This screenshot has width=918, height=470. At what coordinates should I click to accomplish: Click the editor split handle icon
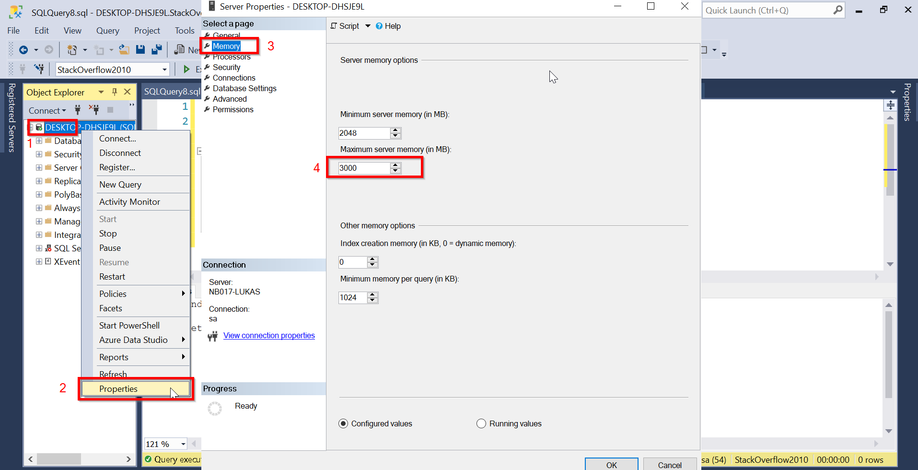[890, 105]
